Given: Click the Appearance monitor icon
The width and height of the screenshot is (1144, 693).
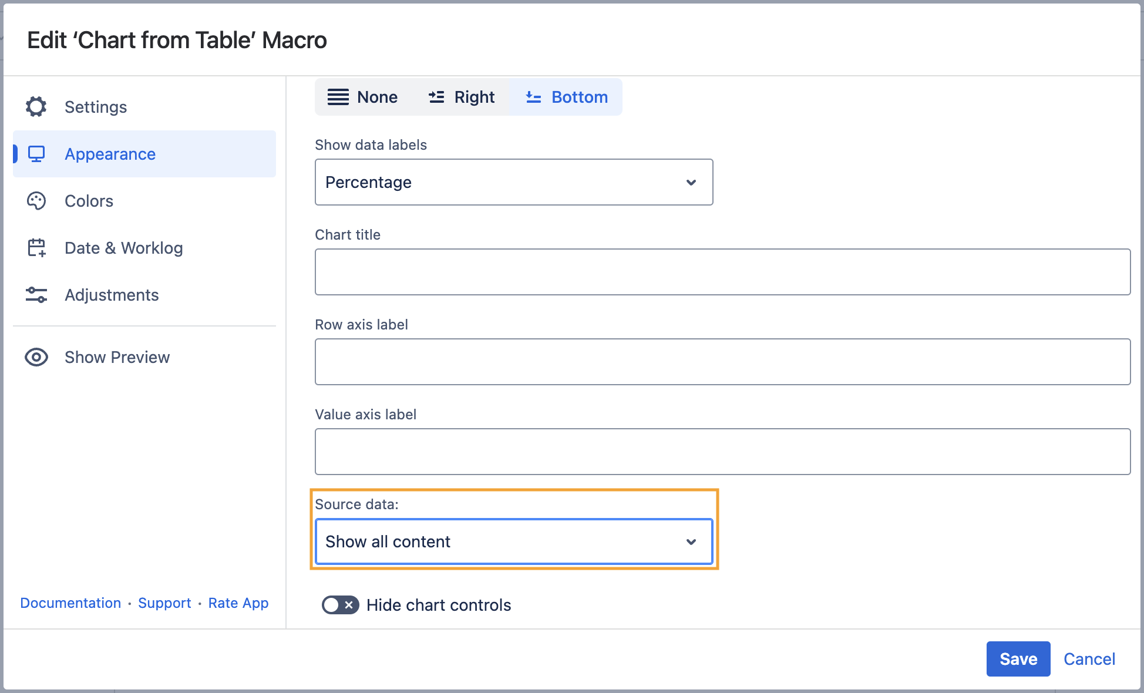Looking at the screenshot, I should (36, 154).
